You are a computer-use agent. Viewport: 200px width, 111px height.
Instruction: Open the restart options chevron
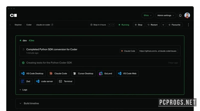[163, 25]
